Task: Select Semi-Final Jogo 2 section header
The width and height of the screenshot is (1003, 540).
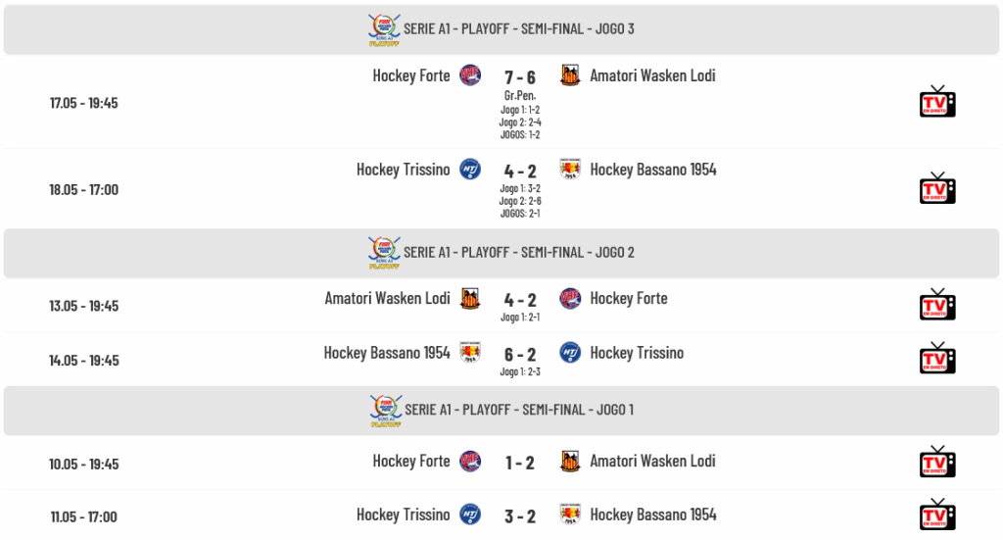Action: click(x=501, y=253)
